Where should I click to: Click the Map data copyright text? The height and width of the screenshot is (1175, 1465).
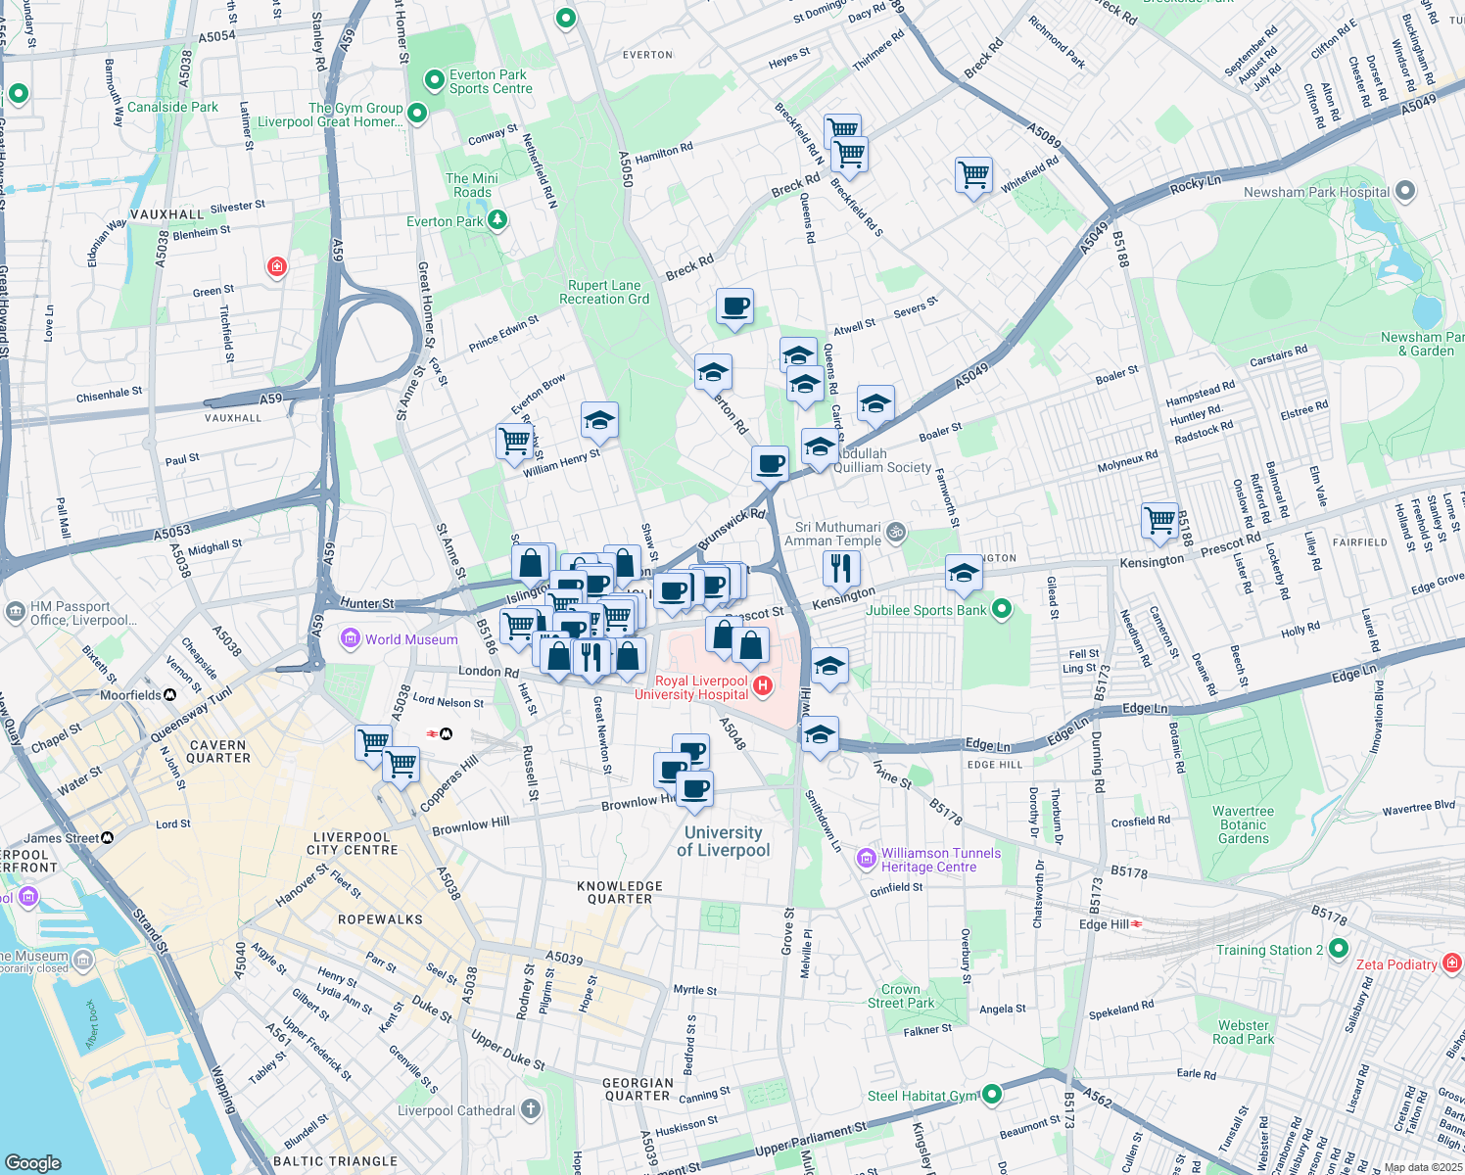click(x=1424, y=1167)
